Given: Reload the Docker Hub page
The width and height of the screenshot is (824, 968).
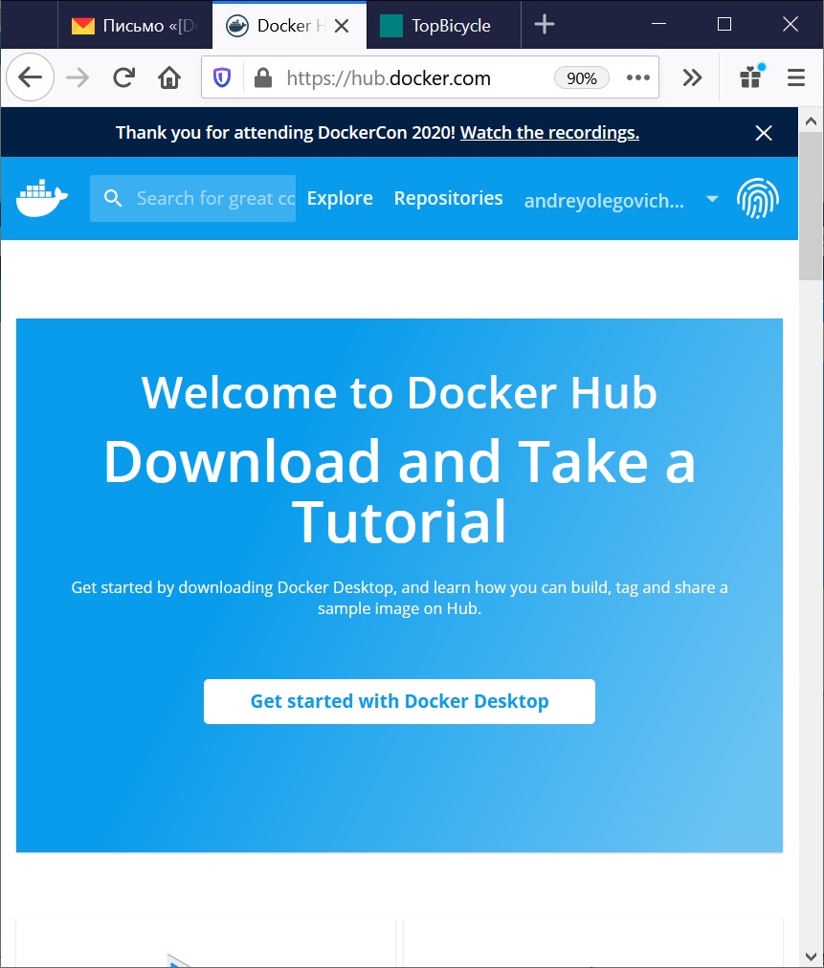Looking at the screenshot, I should pos(124,77).
